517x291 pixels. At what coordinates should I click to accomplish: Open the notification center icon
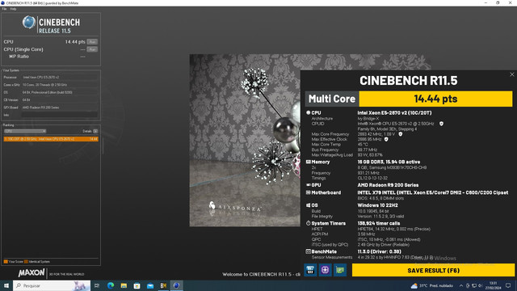coord(508,285)
